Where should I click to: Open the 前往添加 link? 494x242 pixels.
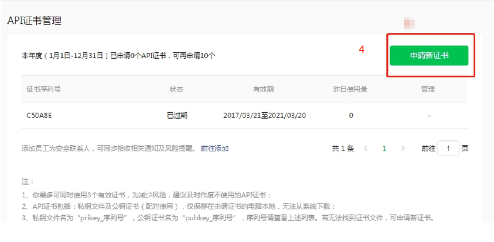point(215,149)
